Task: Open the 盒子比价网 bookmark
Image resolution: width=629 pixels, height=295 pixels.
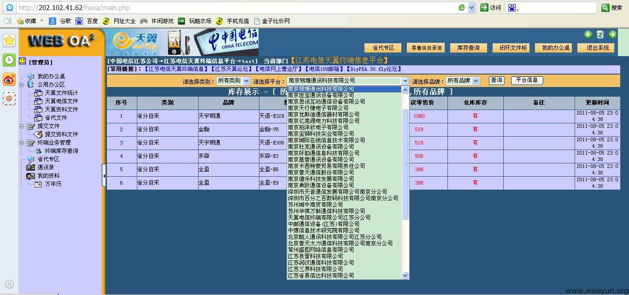Action: coord(272,21)
